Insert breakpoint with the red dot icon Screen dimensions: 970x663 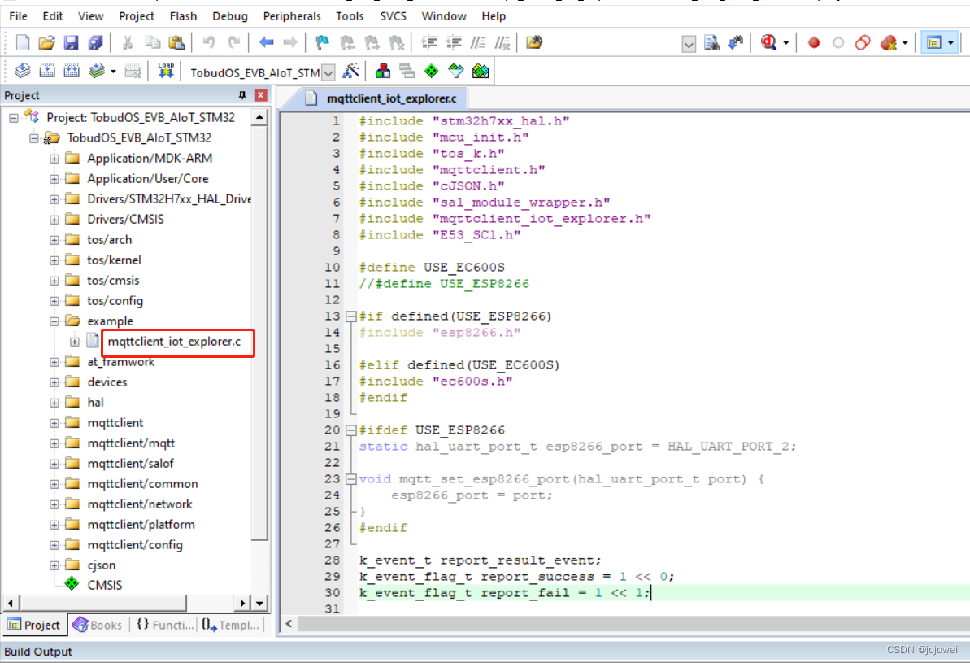[x=814, y=42]
